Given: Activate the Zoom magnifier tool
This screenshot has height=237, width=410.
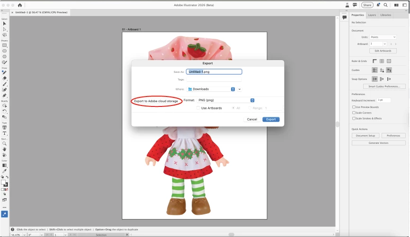Looking at the screenshot, I should [4, 143].
